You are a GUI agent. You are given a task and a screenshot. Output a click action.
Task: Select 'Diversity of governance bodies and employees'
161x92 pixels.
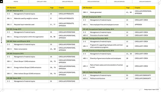click(x=106, y=58)
